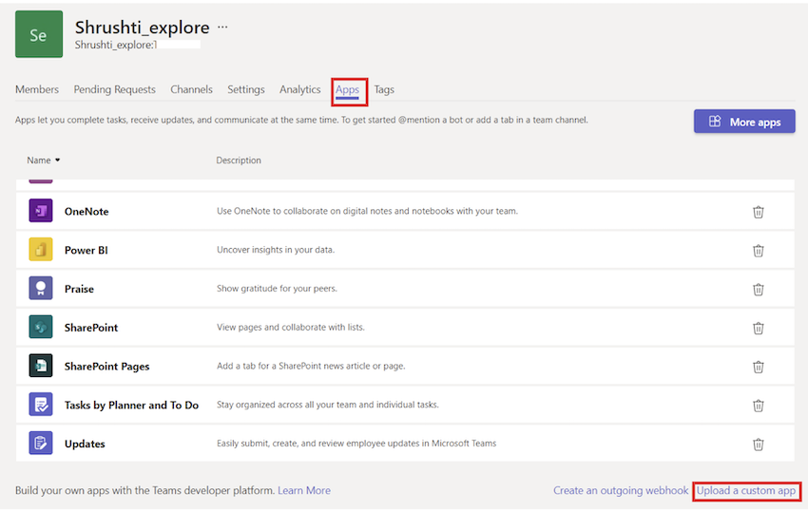Click the Description column header
This screenshot has height=511, width=808.
pos(239,161)
